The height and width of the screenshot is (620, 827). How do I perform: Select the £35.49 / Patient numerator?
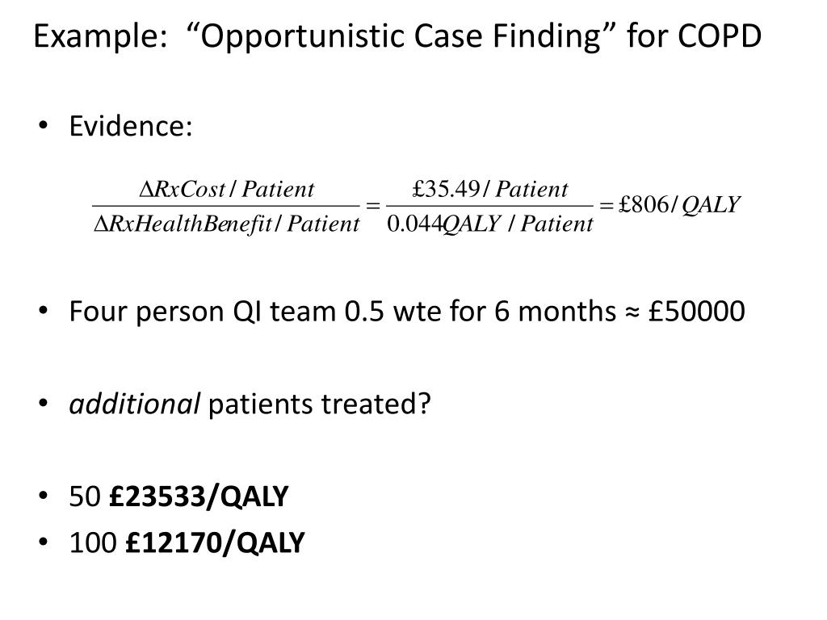pos(490,190)
